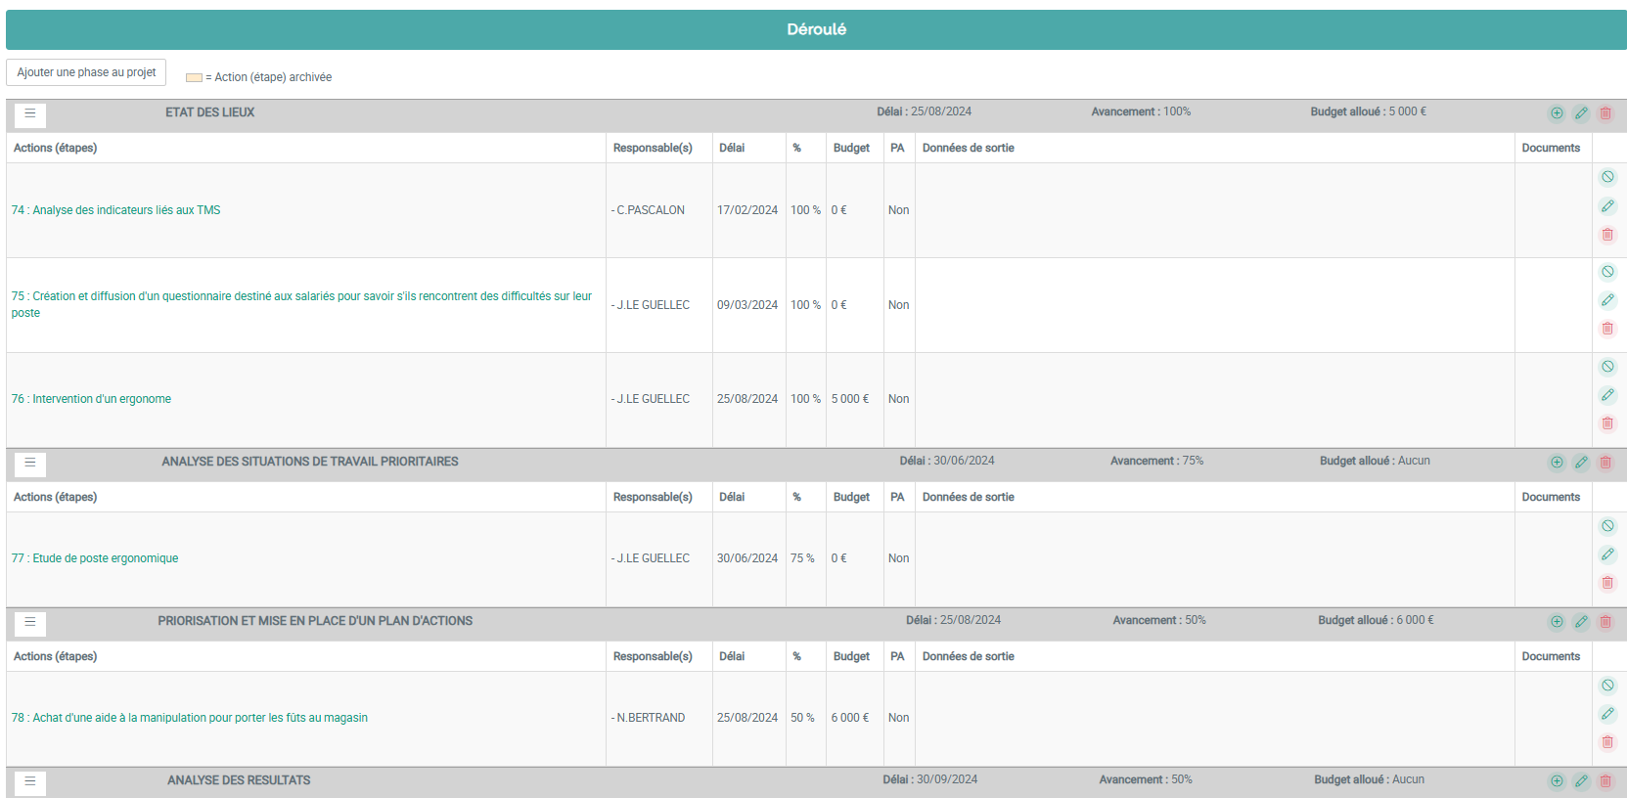Image resolution: width=1627 pixels, height=798 pixels.
Task: Click PRIORISATION ET MISE EN PLACE D'UN PLAN D'ACTIONS title
Action: pos(315,621)
